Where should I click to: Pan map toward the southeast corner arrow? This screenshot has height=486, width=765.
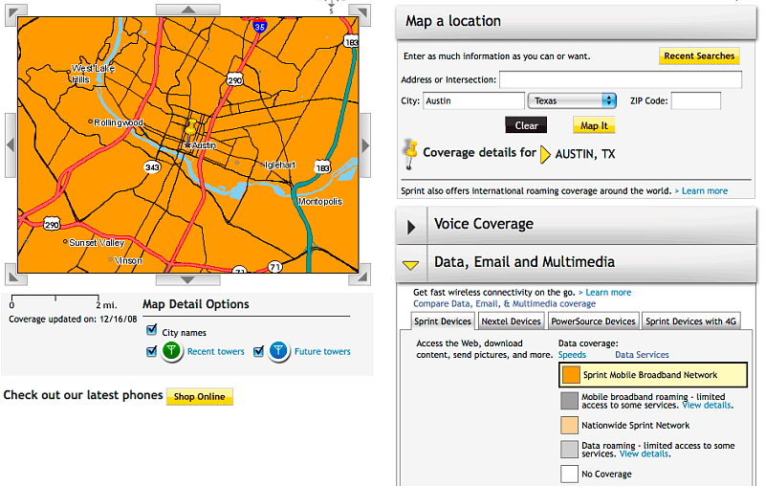click(361, 276)
